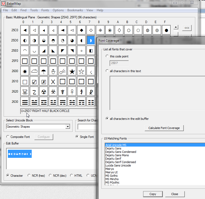Select the black lower right triangle character
Screen dimensions: 205x199
[44, 51]
